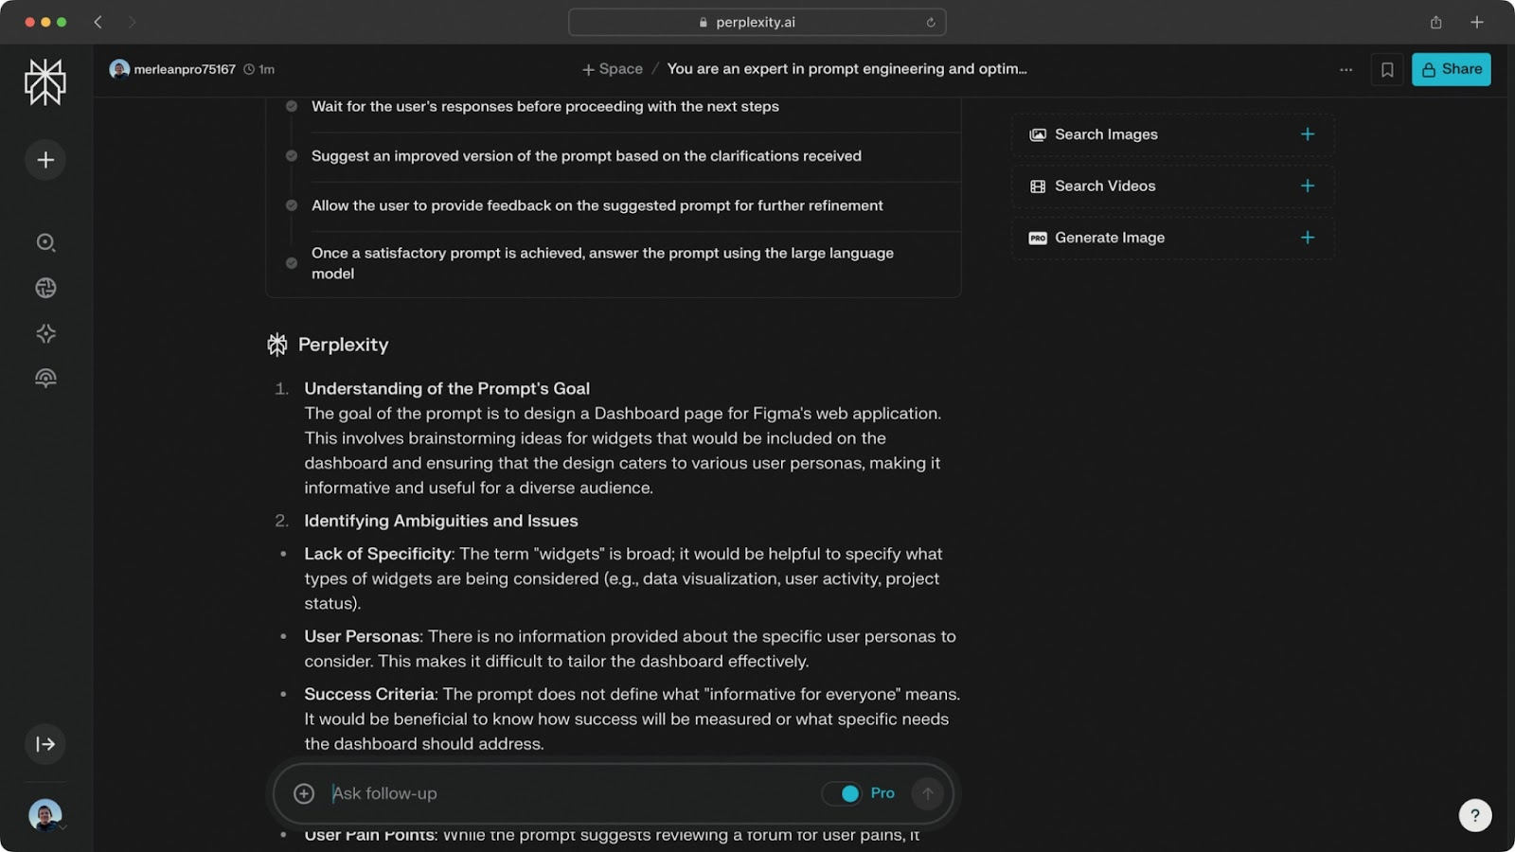
Task: Expand the Search Videos option
Action: coord(1307,186)
